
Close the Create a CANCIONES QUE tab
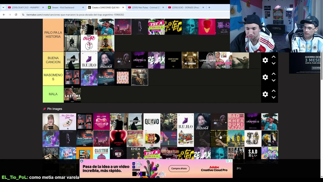123,7
